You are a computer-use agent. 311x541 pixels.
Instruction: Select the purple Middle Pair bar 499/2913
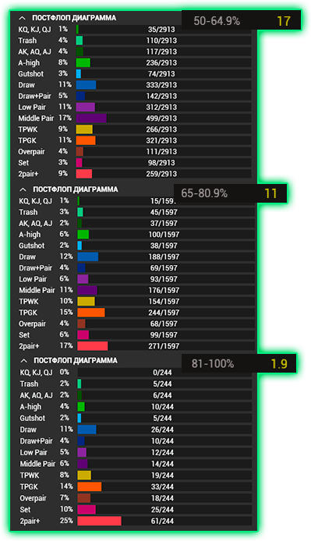91,118
